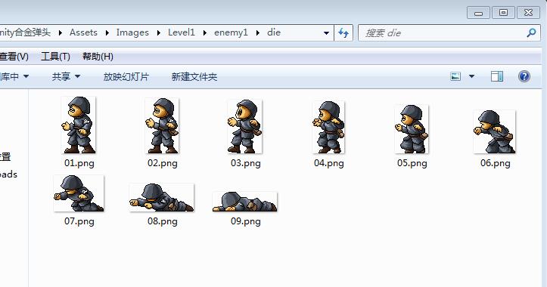This screenshot has width=547, height=287.
Task: Click the refresh icon beside the address bar
Action: click(343, 33)
